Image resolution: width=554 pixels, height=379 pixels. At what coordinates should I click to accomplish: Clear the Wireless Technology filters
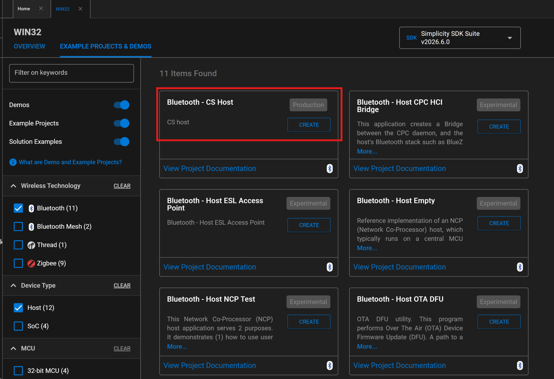(x=122, y=186)
